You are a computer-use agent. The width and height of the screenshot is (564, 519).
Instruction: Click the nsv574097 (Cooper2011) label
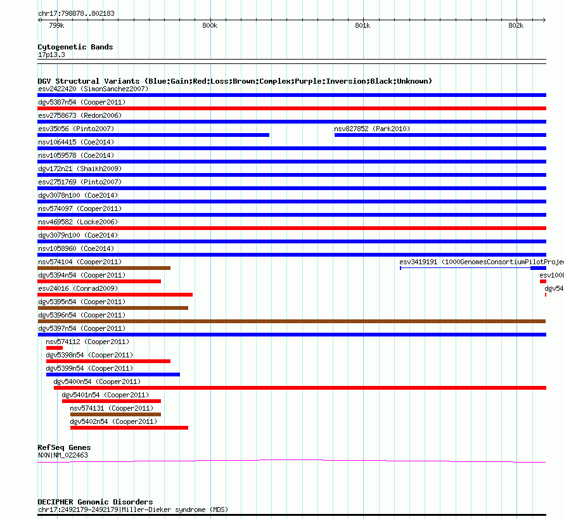point(80,208)
